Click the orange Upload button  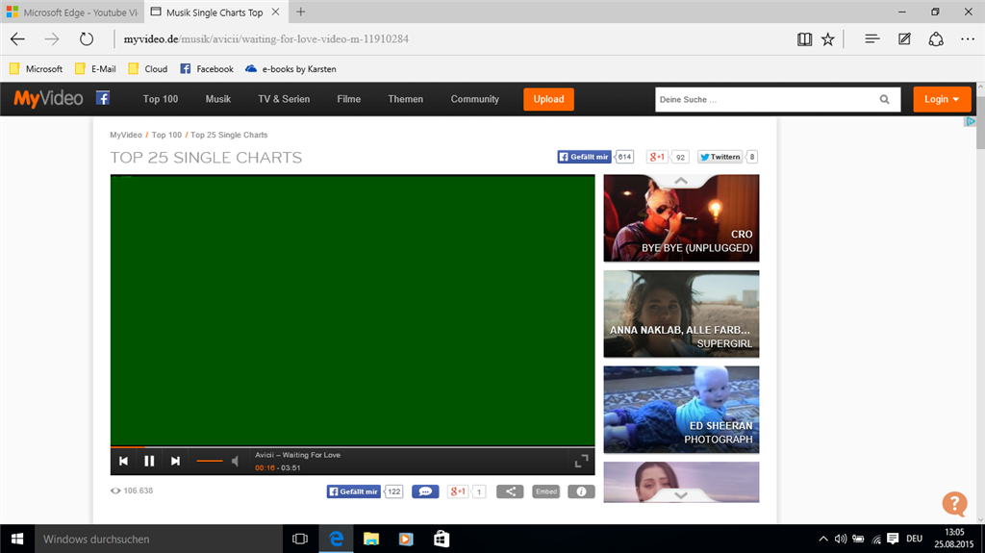pos(548,99)
